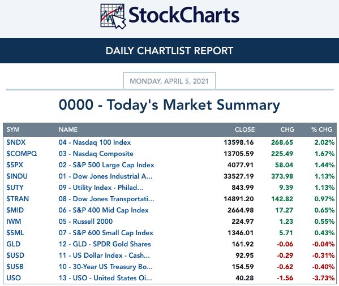Open the $INDU symbol link
The image size is (339, 286).
click(x=17, y=176)
